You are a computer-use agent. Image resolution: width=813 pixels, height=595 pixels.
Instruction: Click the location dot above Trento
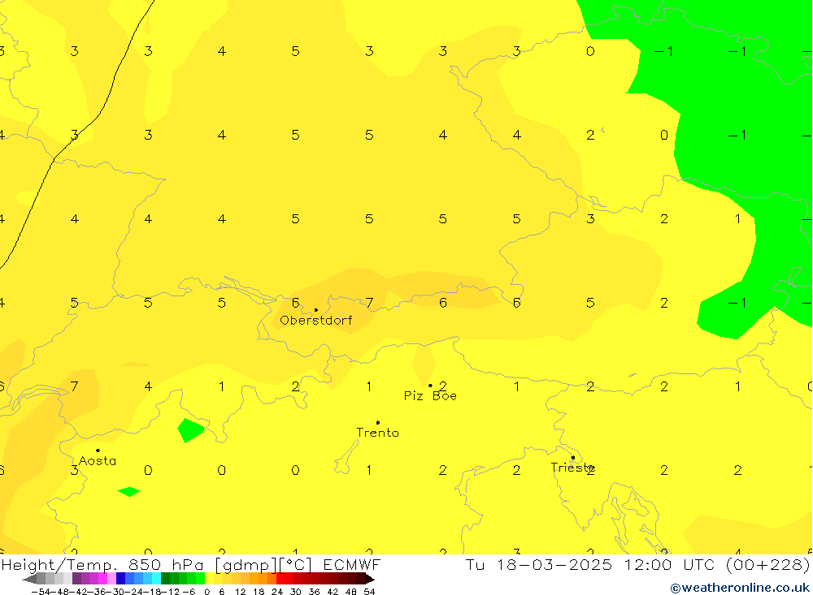click(377, 423)
